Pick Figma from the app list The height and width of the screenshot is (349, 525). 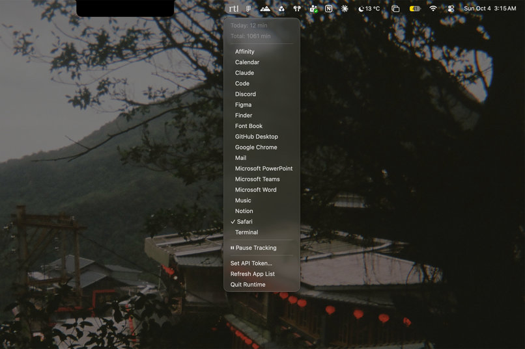262,105
